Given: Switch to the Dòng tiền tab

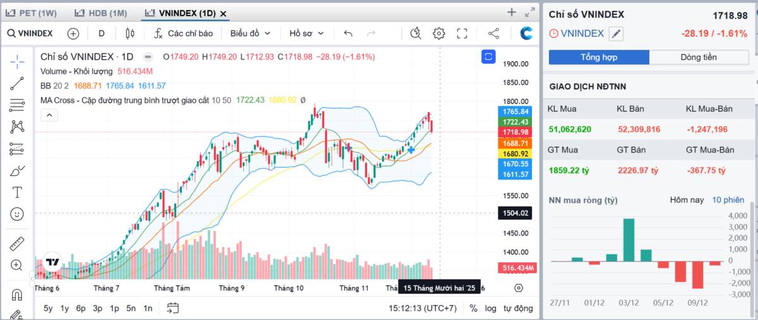Looking at the screenshot, I should coord(698,57).
